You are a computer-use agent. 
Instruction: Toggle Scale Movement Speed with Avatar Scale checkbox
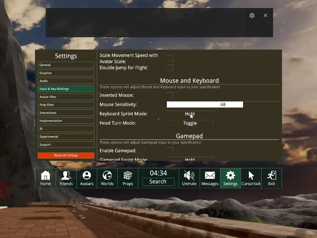tap(170, 58)
